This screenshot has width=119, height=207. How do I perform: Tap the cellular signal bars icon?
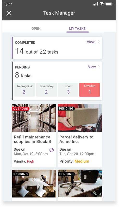pyautogui.click(x=95, y=4)
